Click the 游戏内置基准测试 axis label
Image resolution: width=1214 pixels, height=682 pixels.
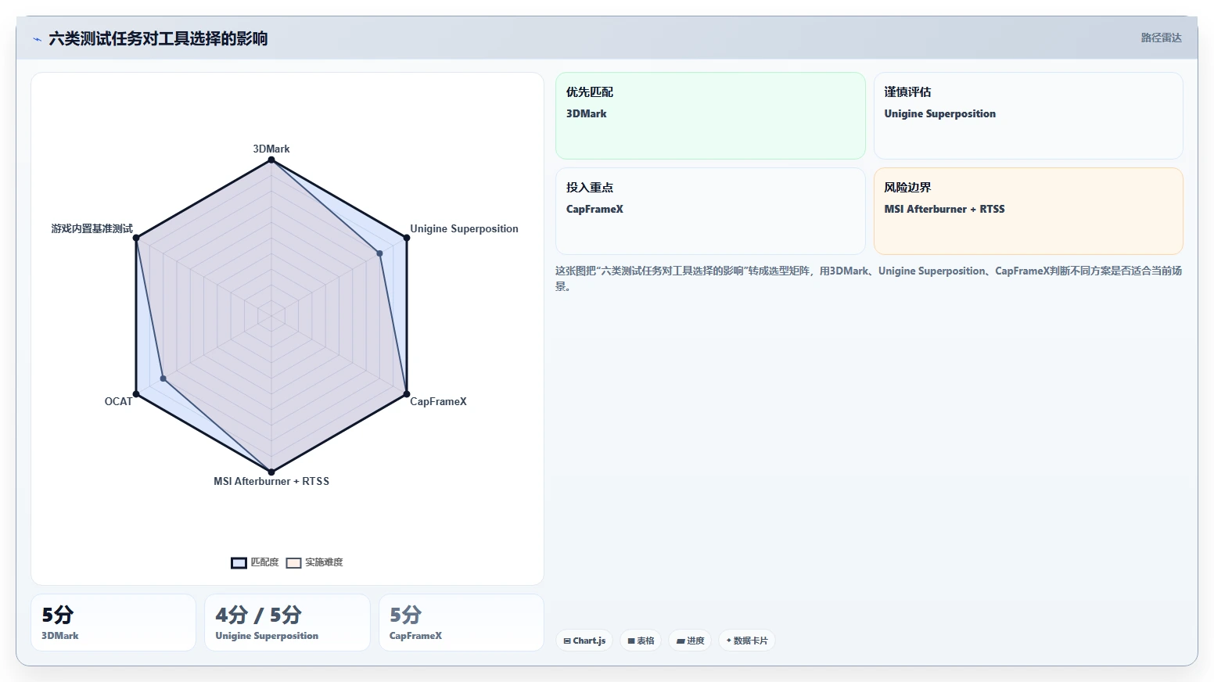click(x=92, y=228)
